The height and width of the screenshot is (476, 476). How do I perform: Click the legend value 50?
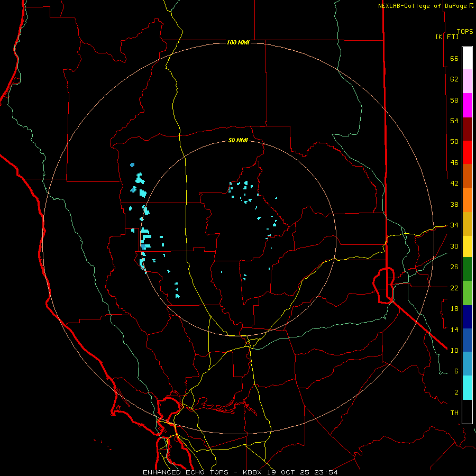coord(454,142)
